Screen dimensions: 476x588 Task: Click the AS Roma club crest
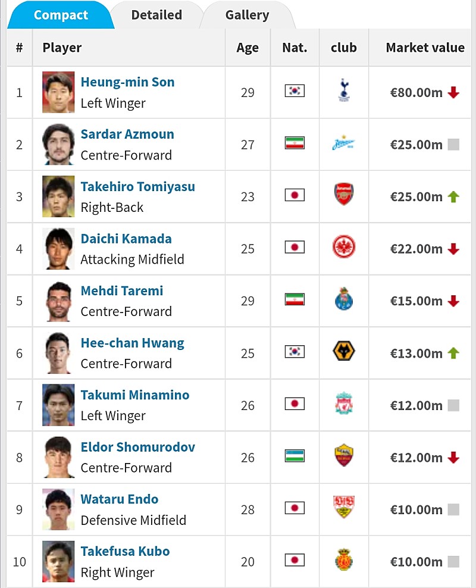pos(343,456)
